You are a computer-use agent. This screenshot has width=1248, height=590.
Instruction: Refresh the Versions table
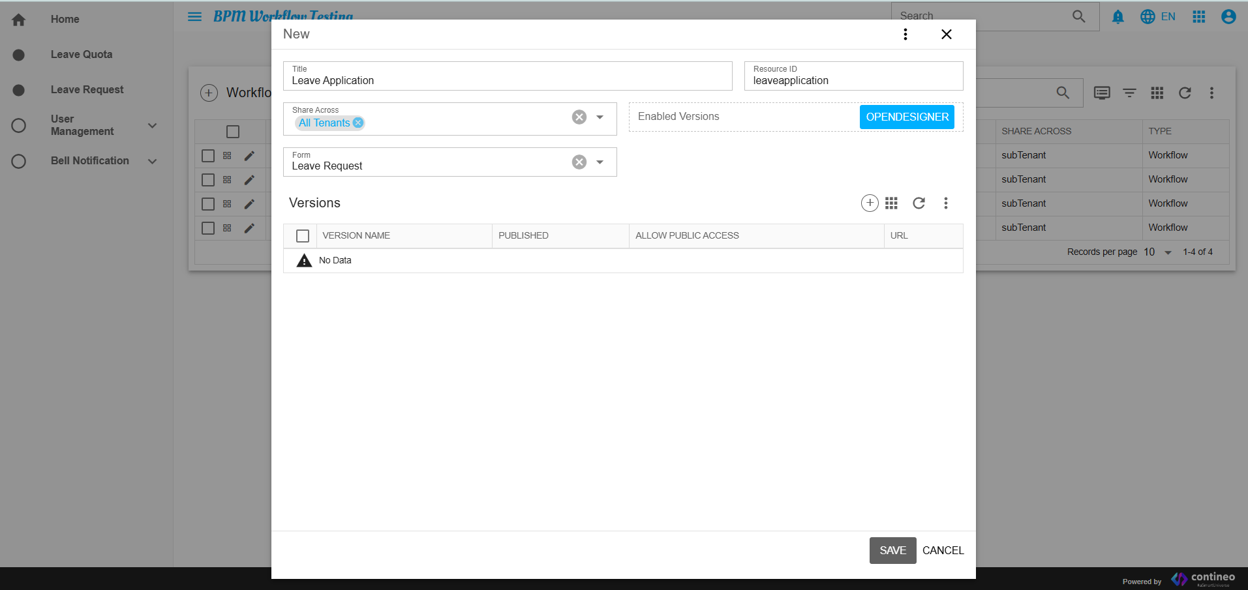(919, 203)
